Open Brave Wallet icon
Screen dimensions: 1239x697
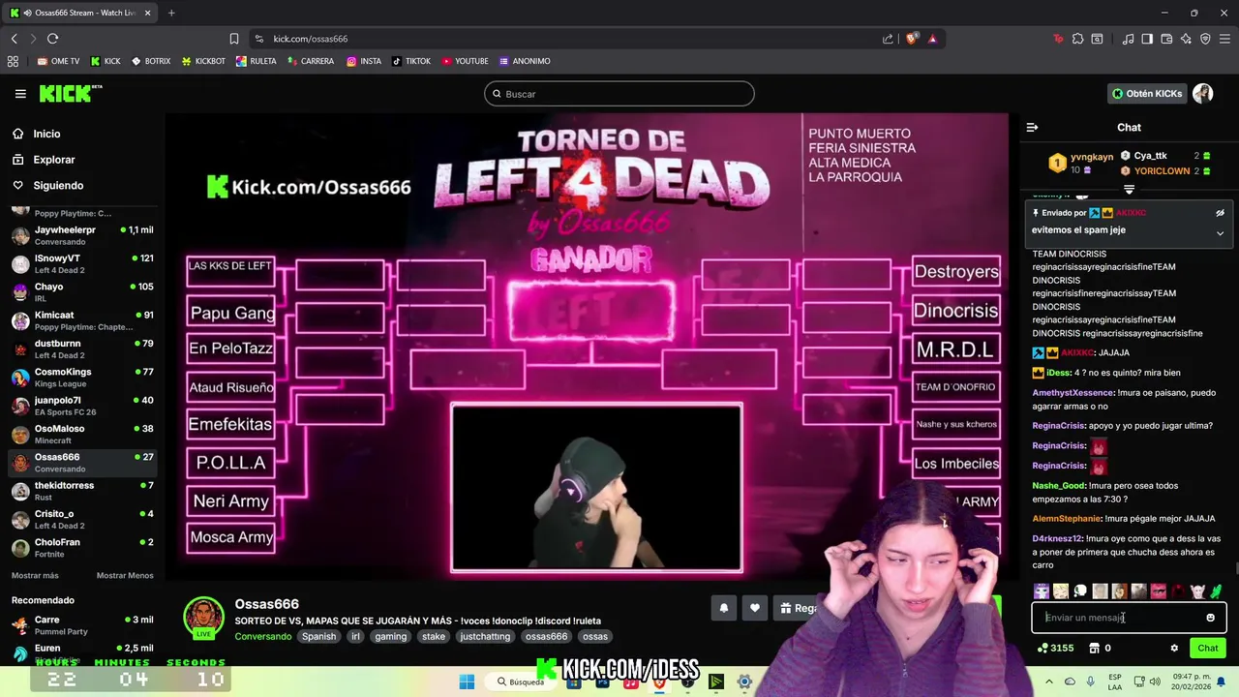(x=1166, y=39)
